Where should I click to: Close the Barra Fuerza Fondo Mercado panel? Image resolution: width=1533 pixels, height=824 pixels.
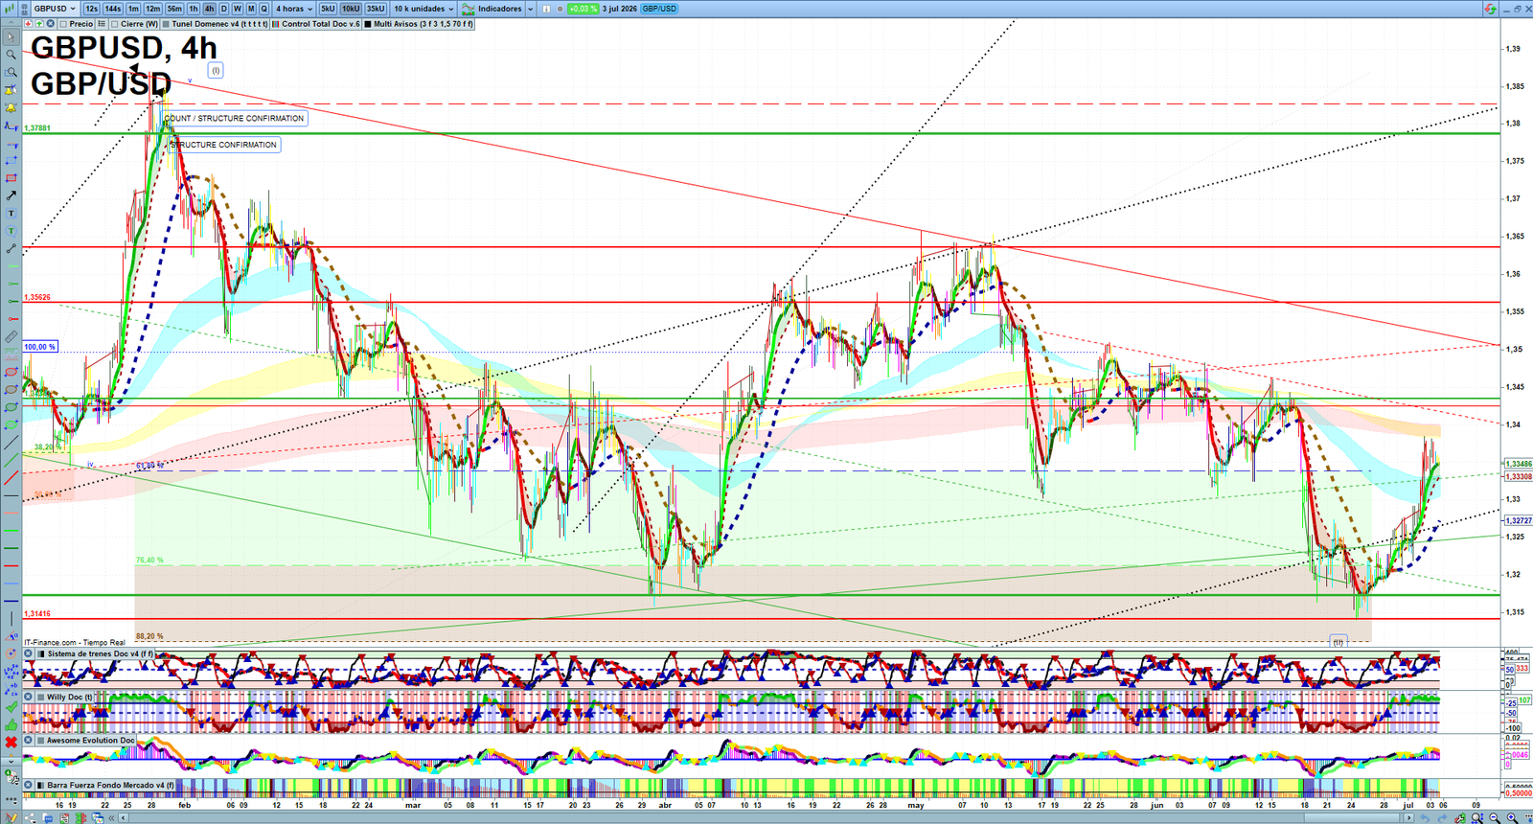28,785
